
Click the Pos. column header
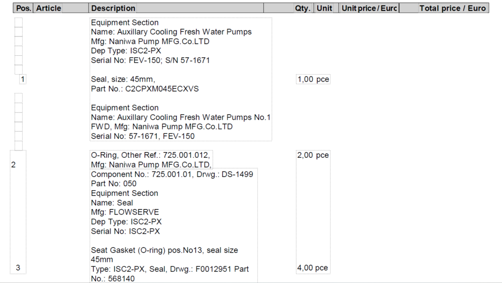24,8
